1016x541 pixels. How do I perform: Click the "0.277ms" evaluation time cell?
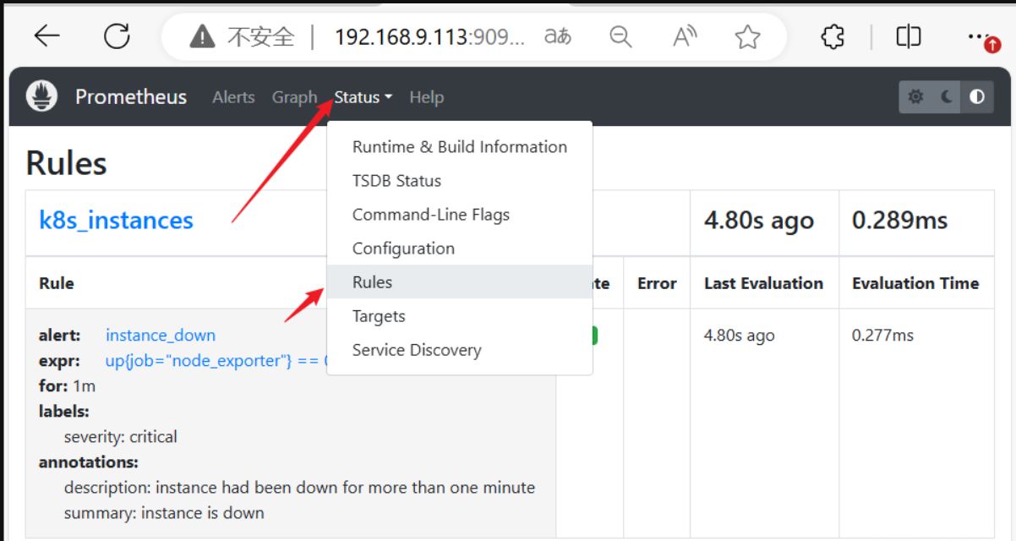click(x=882, y=336)
